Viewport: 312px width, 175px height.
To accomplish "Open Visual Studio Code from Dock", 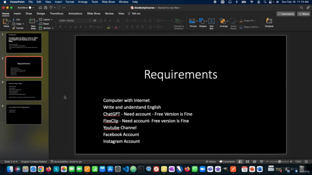I will [x=126, y=169].
